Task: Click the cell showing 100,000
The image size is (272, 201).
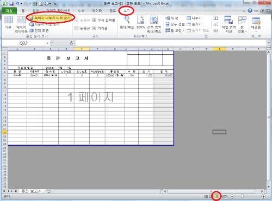Action: tap(164, 75)
